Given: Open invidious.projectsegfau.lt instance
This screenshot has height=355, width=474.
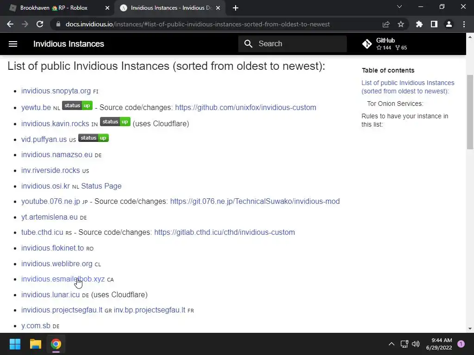Looking at the screenshot, I should (x=62, y=310).
